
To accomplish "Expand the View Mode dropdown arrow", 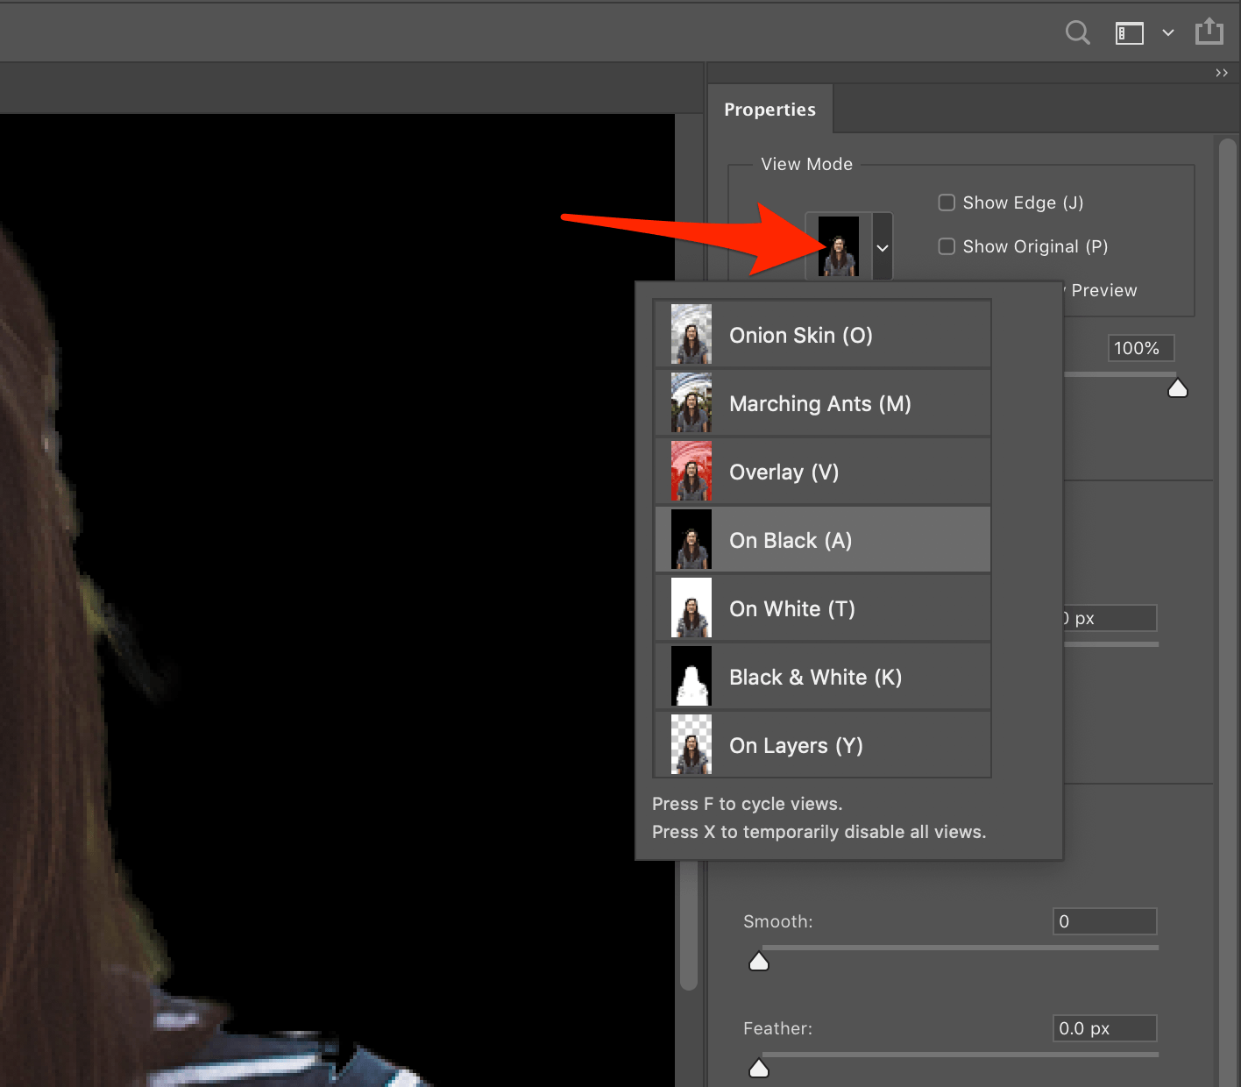I will [883, 247].
